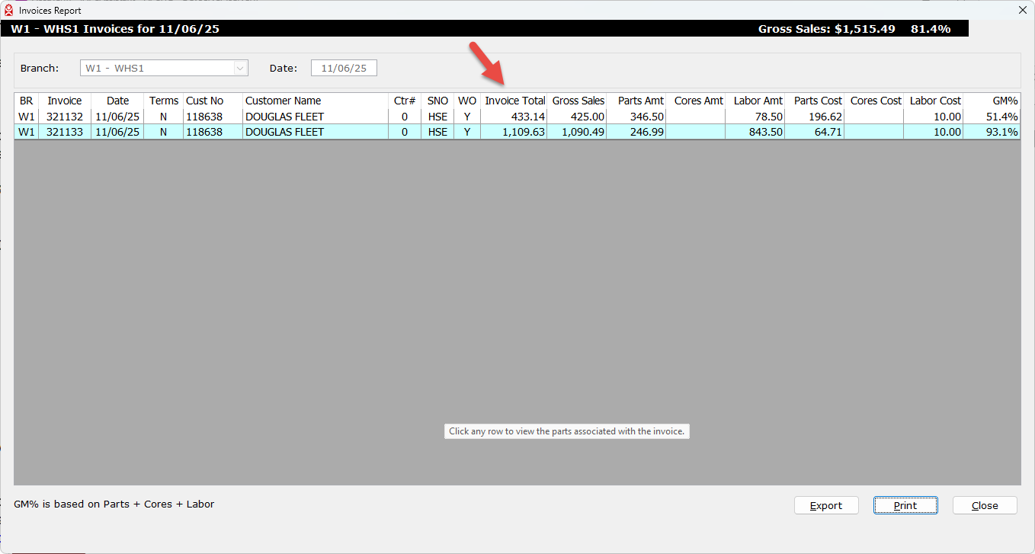The image size is (1035, 554).
Task: Click the Terms column header
Action: (x=164, y=101)
